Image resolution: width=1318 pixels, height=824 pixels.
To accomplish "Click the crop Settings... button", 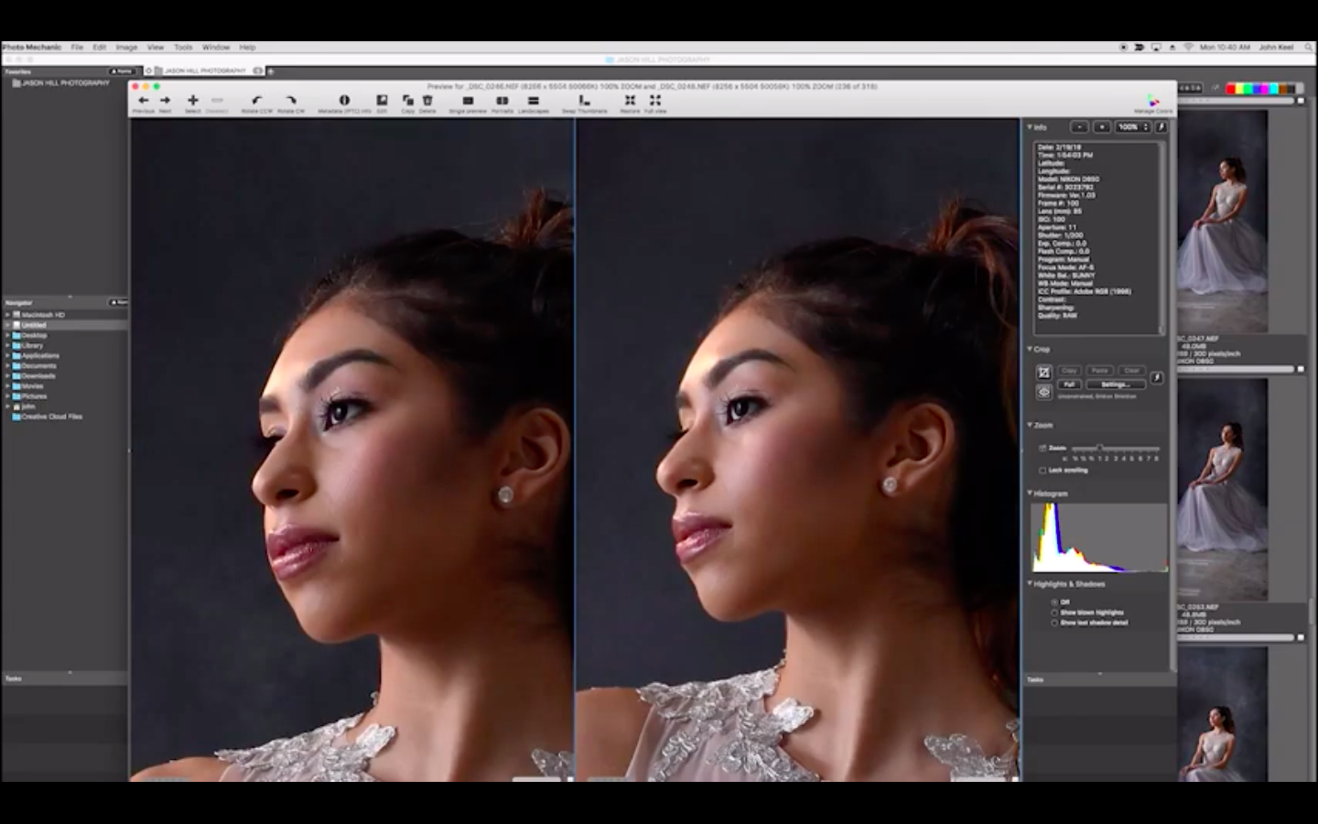I will point(1115,385).
